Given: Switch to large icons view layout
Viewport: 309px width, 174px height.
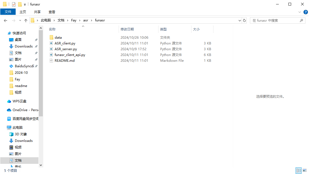Looking at the screenshot, I should (x=305, y=170).
